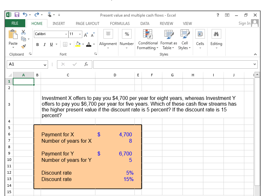Select the 15% discount rate cell

click(115, 179)
